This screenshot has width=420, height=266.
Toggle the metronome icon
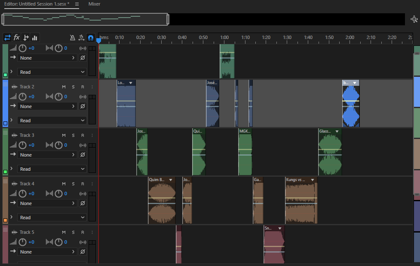pos(73,38)
